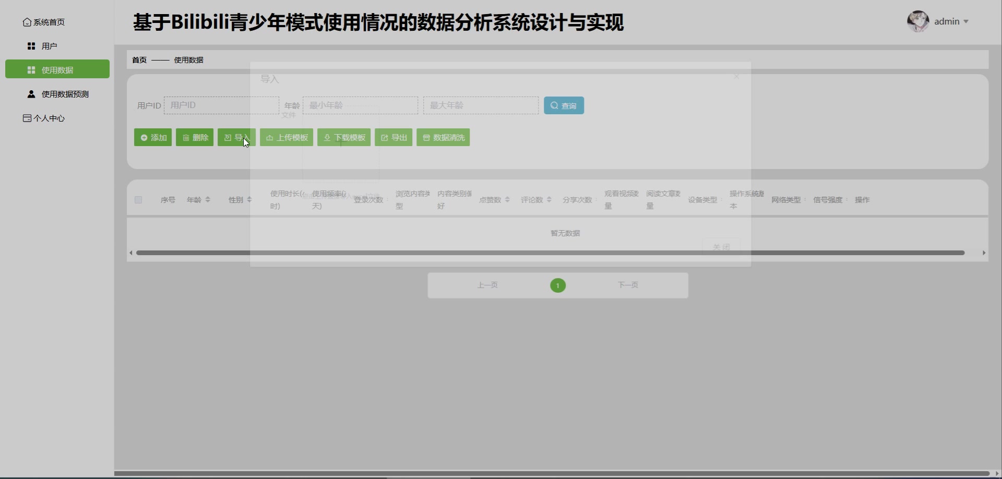Click the 关闭 button in 导入 dialog

(x=721, y=247)
